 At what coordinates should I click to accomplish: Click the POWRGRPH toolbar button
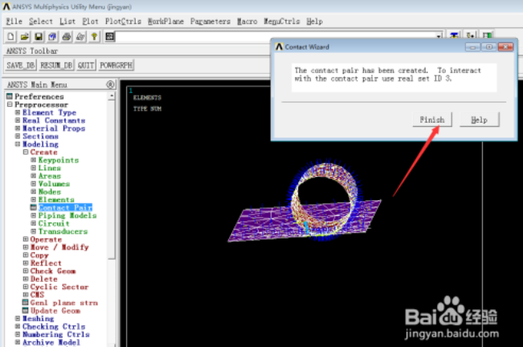[x=116, y=65]
